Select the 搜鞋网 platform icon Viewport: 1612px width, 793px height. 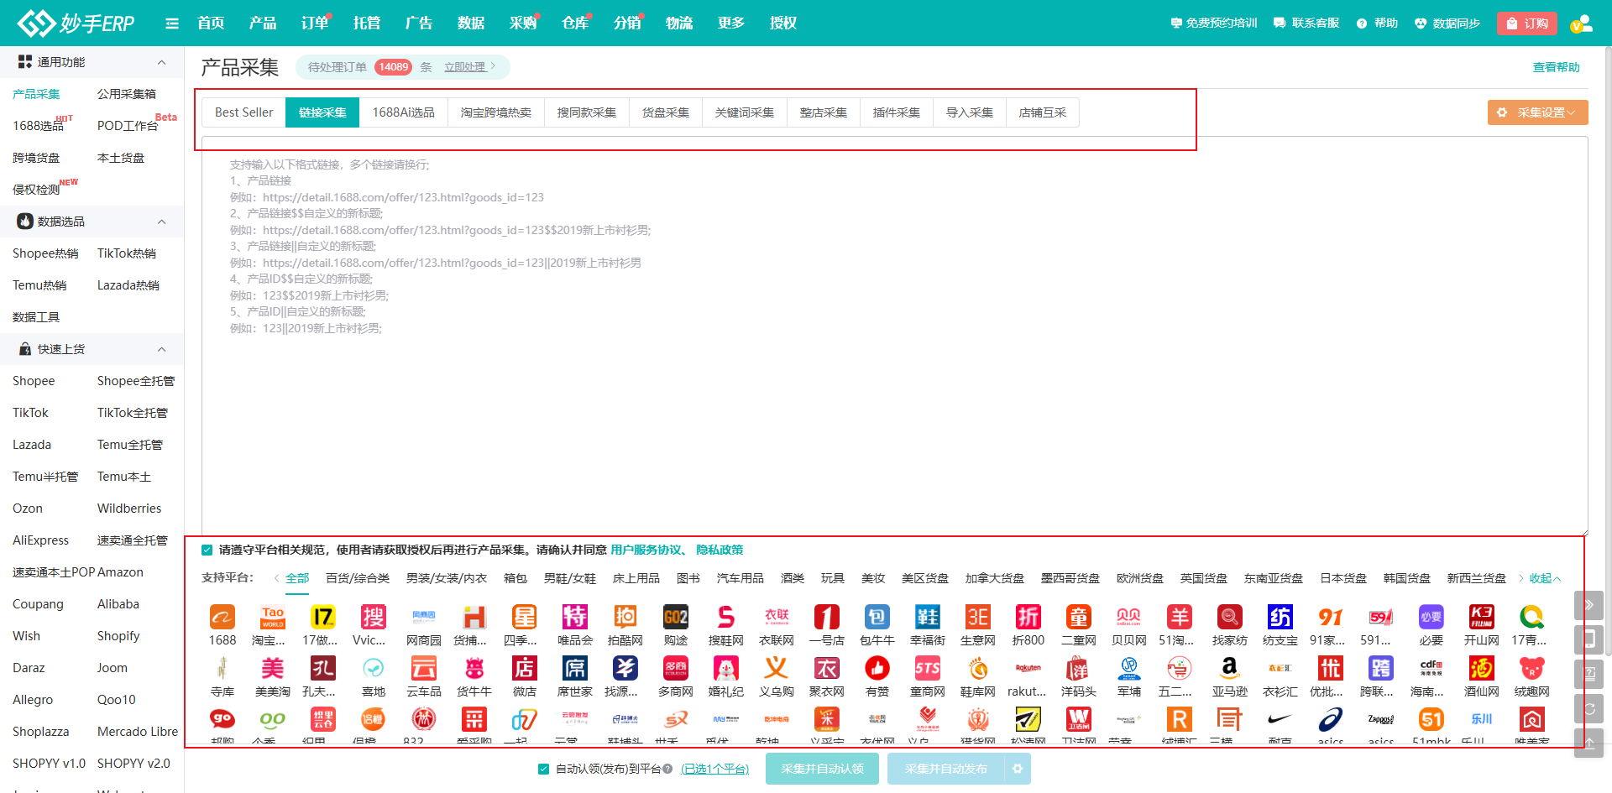click(726, 618)
